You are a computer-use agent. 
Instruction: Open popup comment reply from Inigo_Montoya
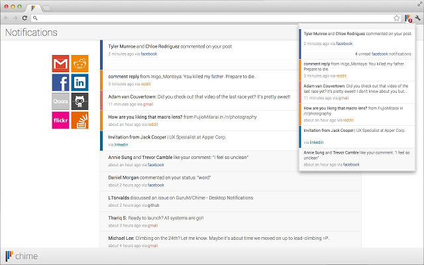[x=357, y=70]
